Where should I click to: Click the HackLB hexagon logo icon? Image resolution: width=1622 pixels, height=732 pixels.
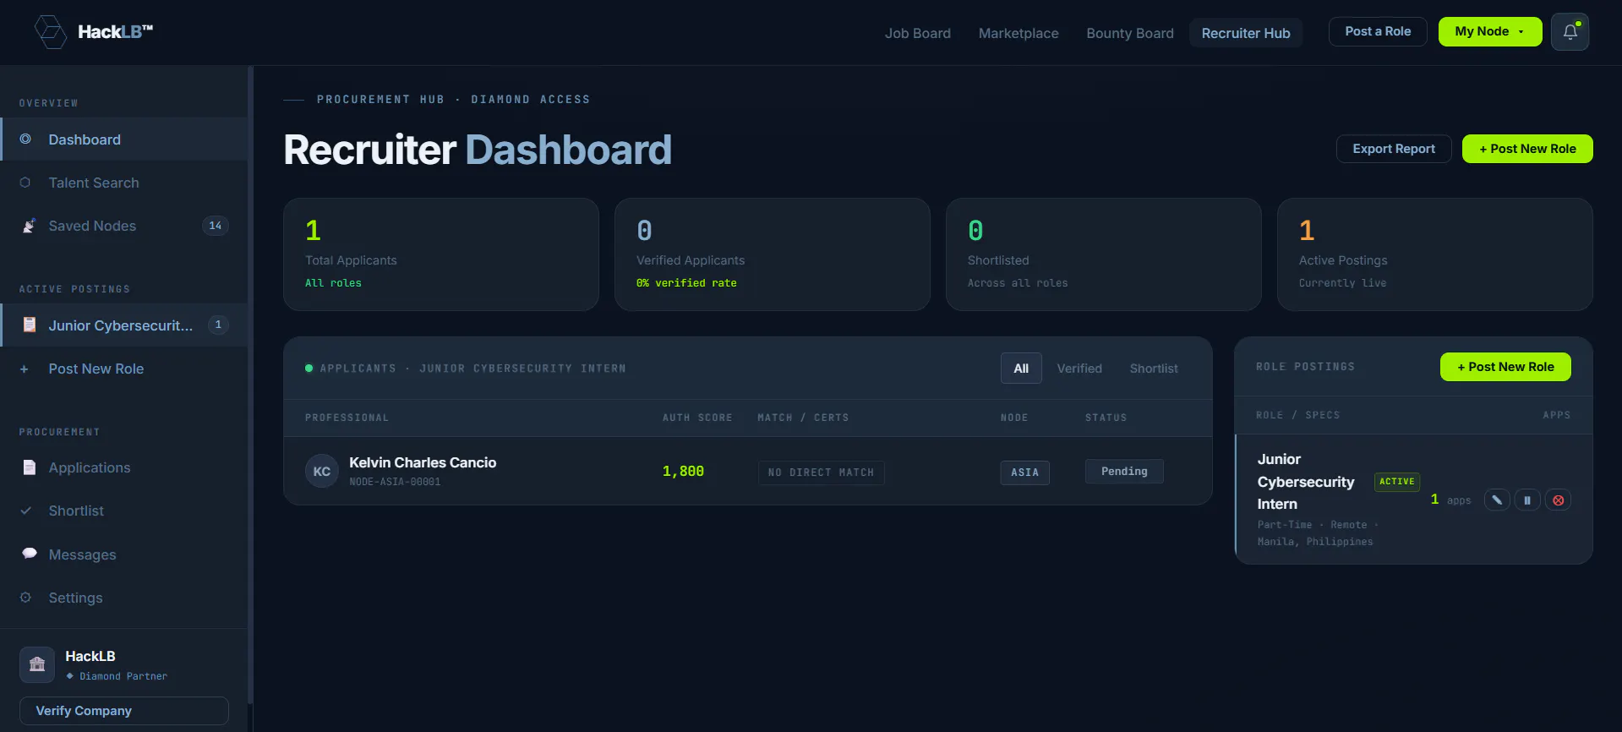pos(50,32)
